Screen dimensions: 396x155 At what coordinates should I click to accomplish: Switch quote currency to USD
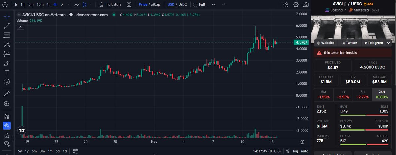pyautogui.click(x=171, y=5)
